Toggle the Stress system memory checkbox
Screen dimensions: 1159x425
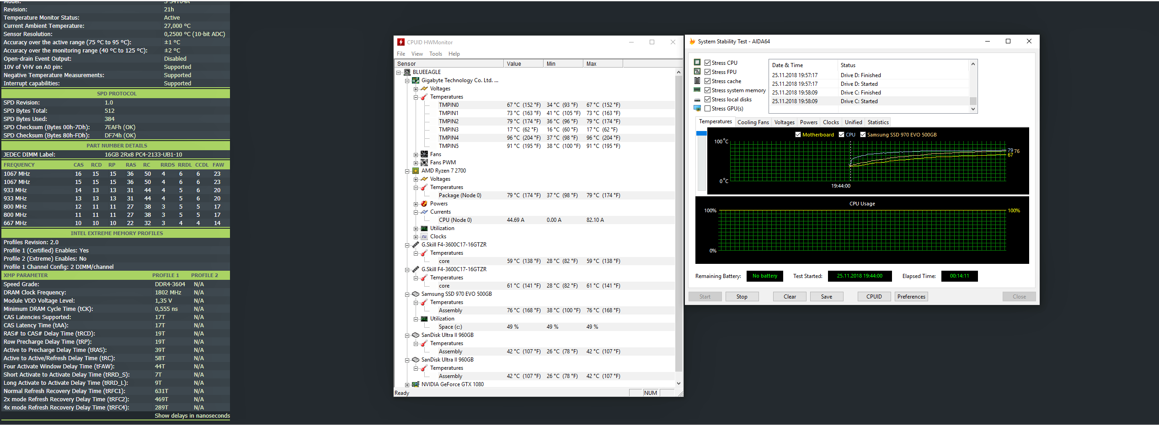pos(707,90)
